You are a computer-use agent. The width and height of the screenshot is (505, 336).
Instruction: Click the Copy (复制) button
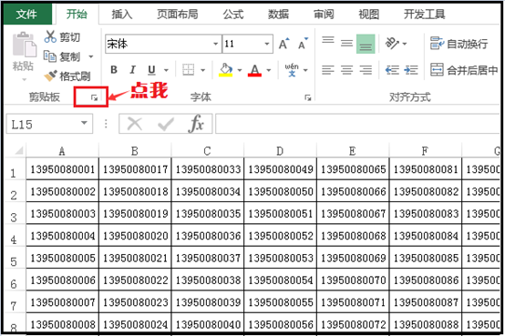pos(62,56)
